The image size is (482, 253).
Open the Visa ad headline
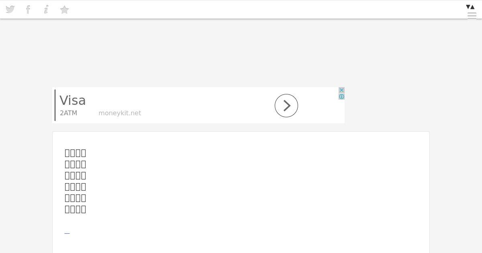click(73, 100)
